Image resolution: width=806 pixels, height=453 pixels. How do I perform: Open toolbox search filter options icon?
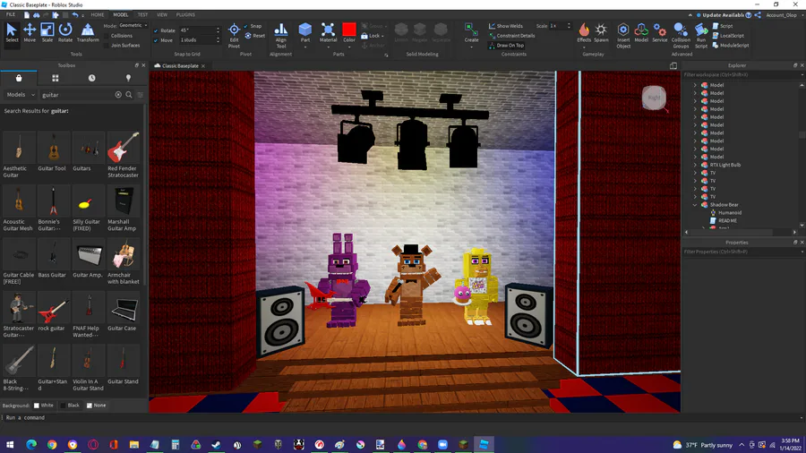(x=141, y=95)
